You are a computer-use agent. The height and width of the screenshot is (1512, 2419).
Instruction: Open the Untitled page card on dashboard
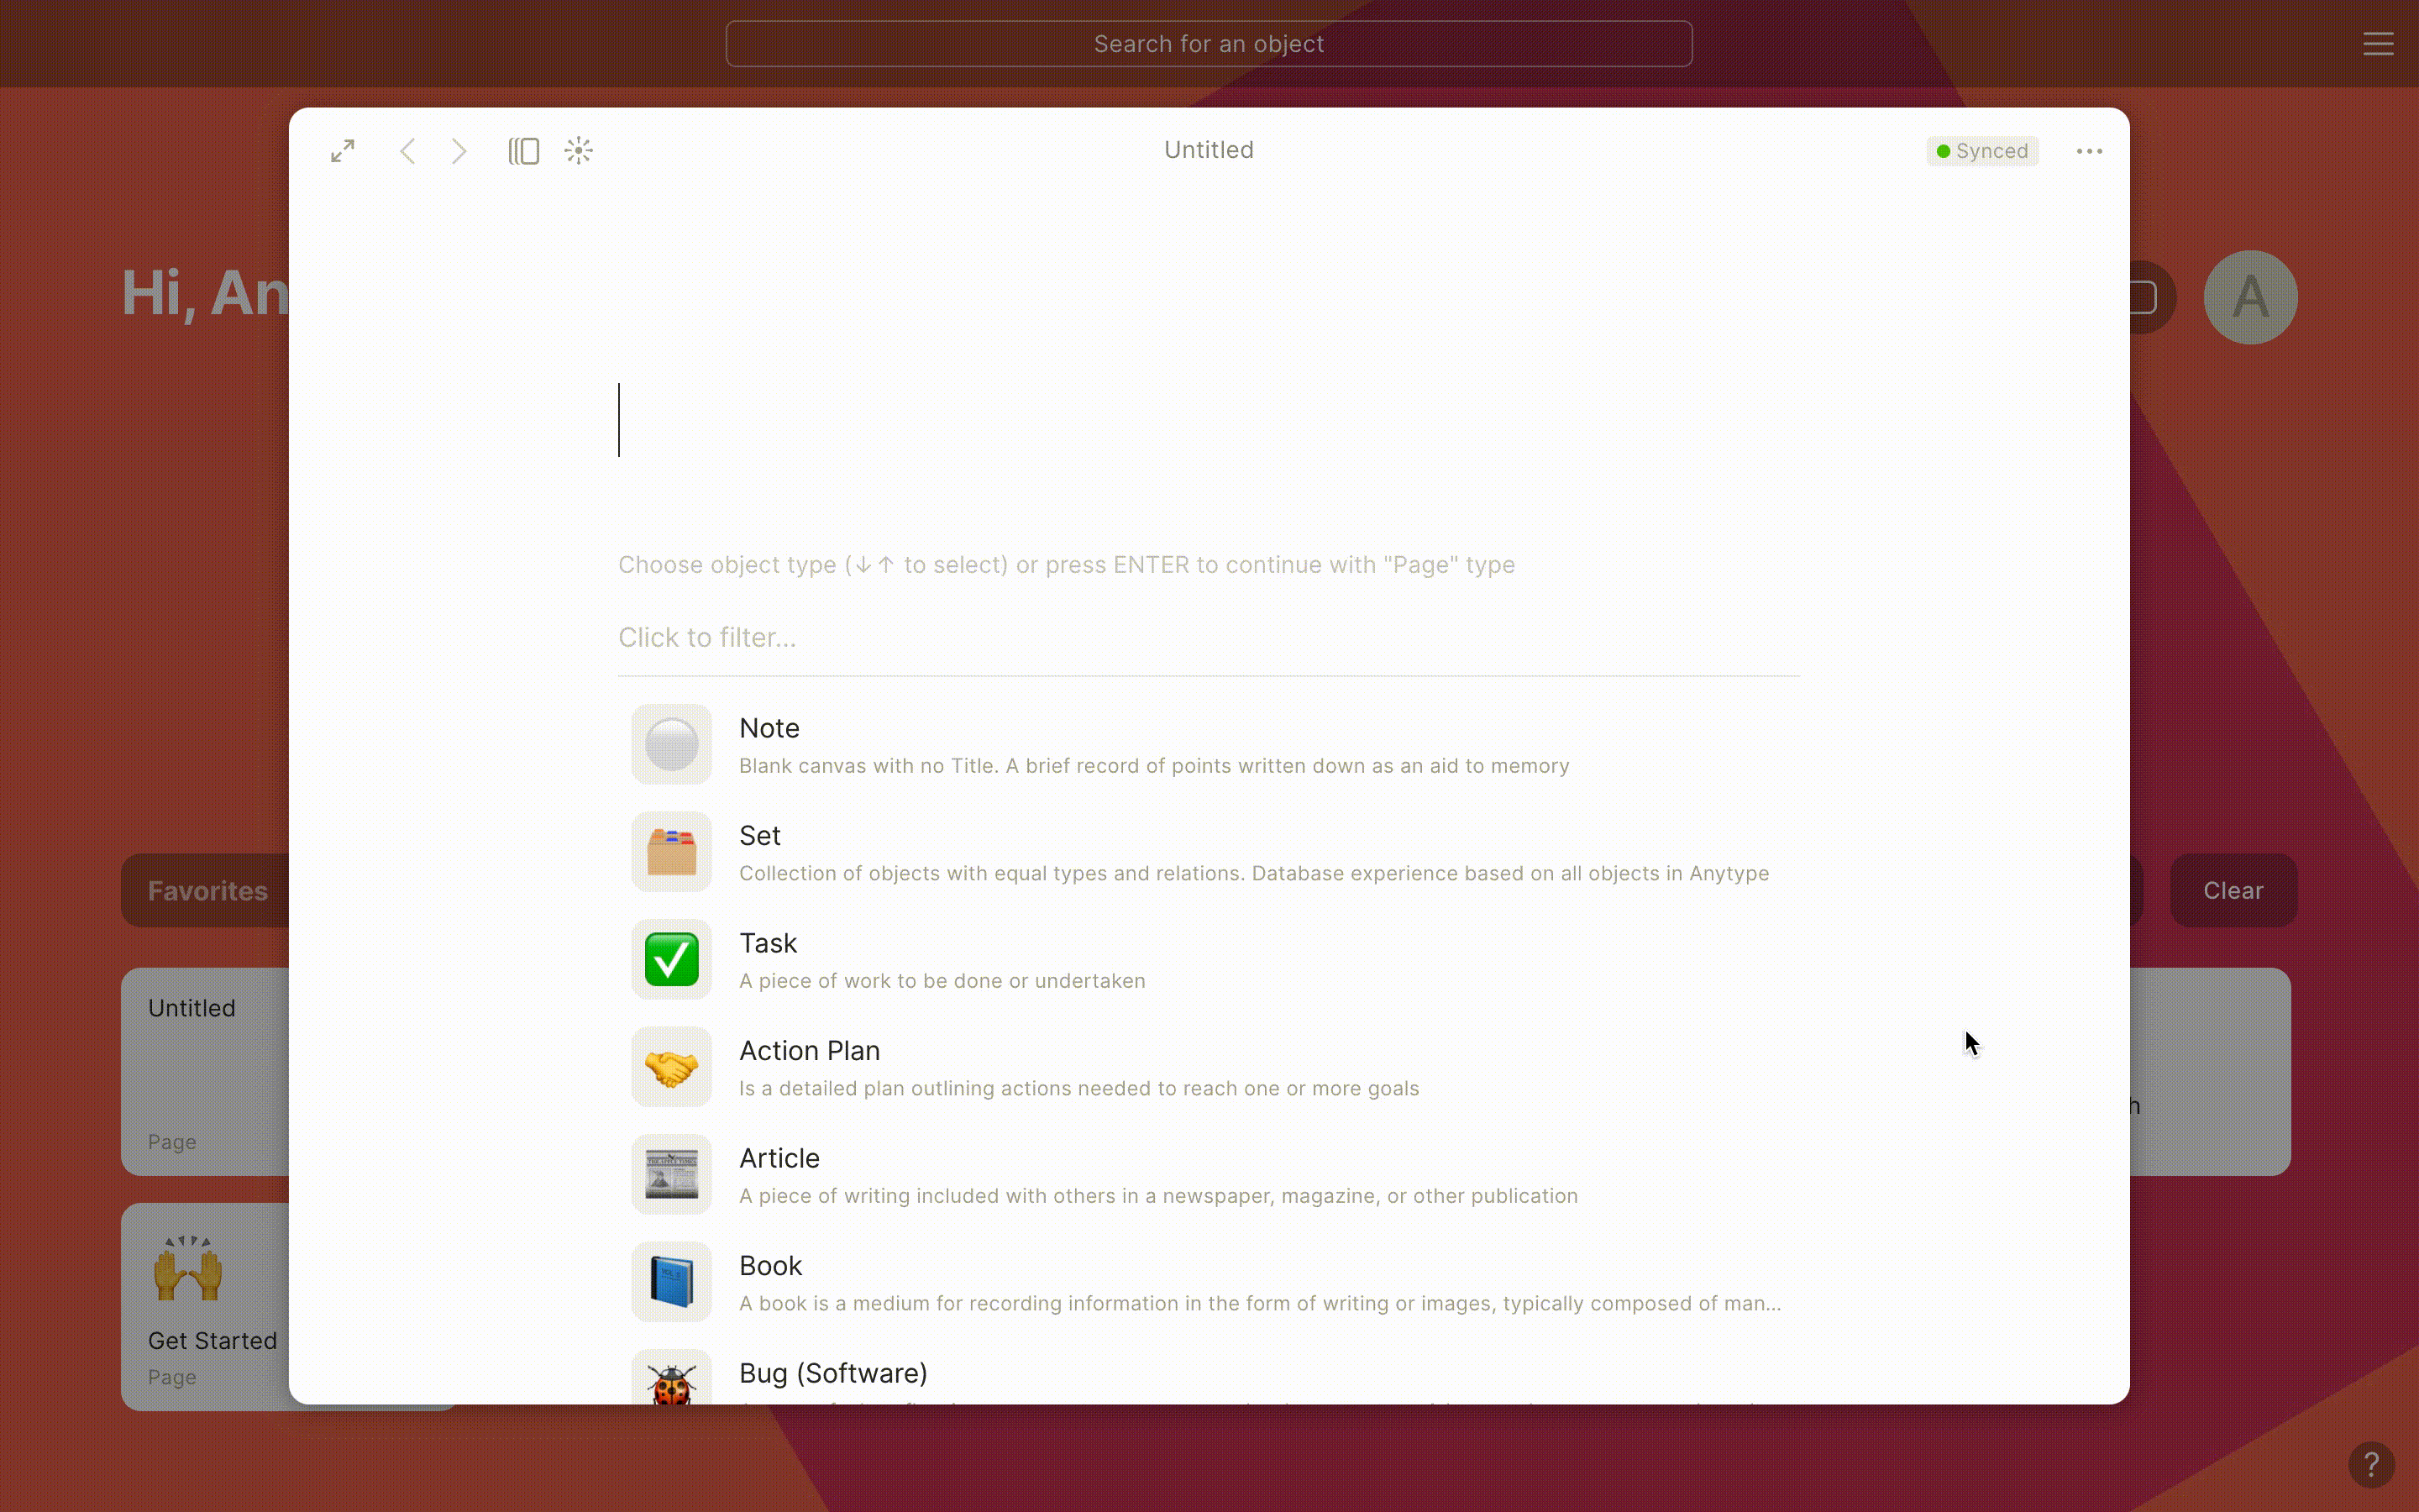click(205, 1071)
